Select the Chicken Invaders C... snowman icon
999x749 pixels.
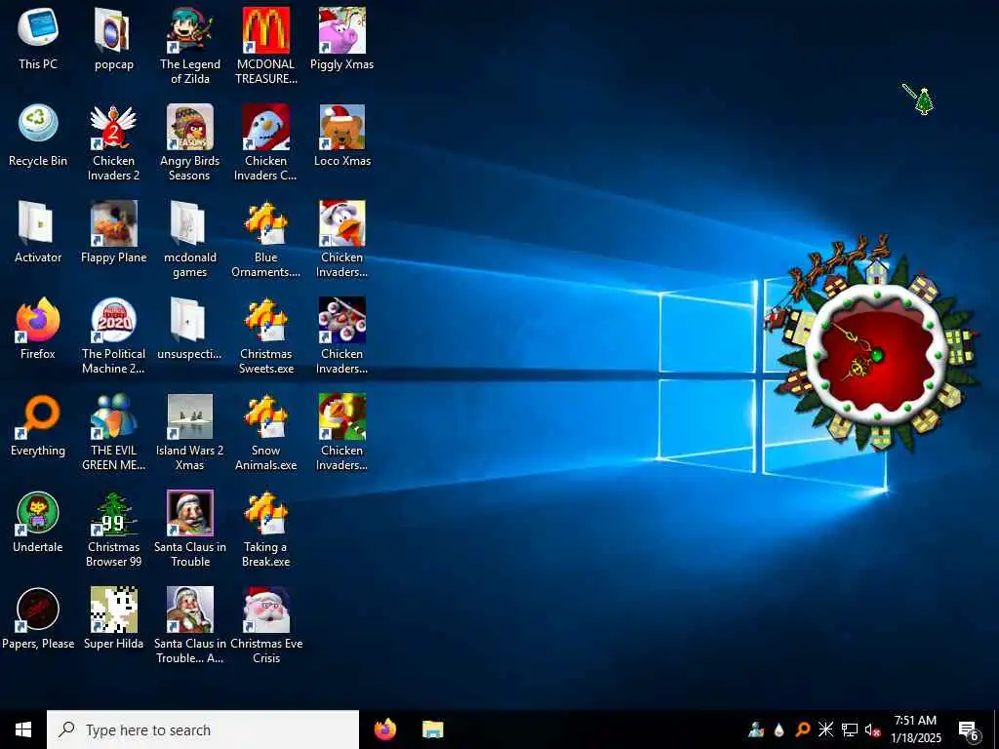[x=265, y=142]
